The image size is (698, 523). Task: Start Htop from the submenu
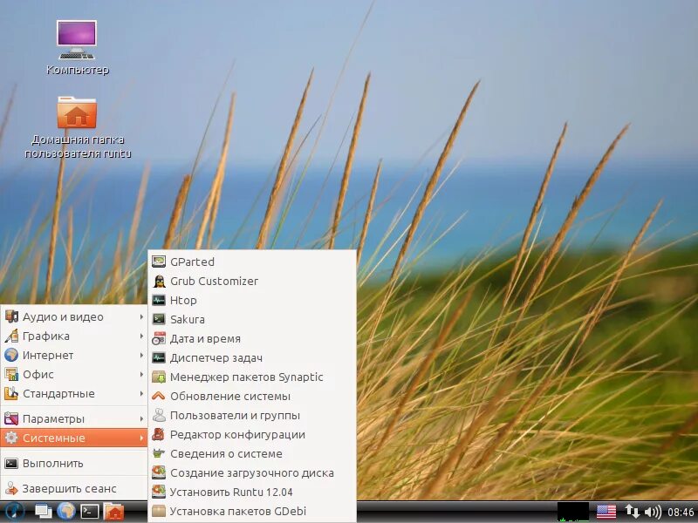coord(252,300)
